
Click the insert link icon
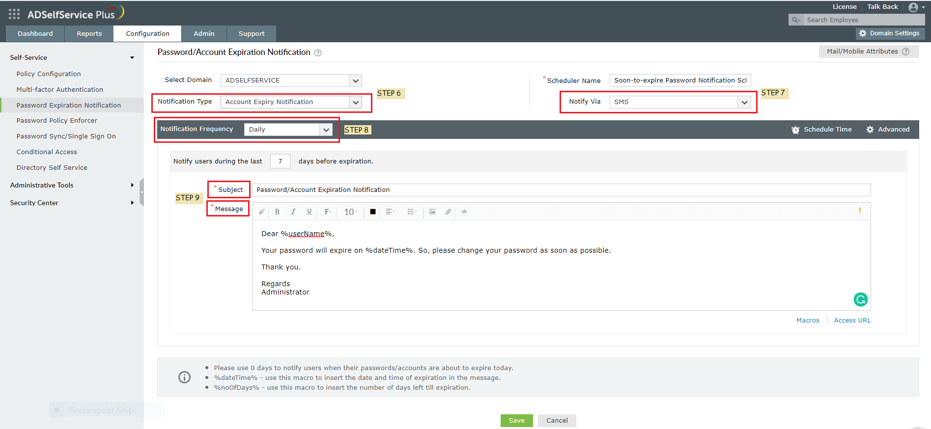coord(448,212)
